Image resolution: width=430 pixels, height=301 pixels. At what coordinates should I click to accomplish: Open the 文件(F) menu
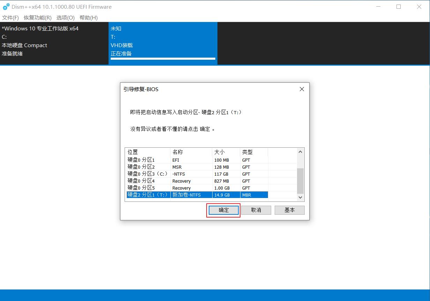pyautogui.click(x=10, y=17)
